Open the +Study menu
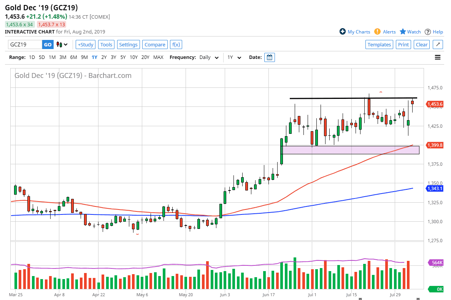Screen dimensions: 451x300 86,44
